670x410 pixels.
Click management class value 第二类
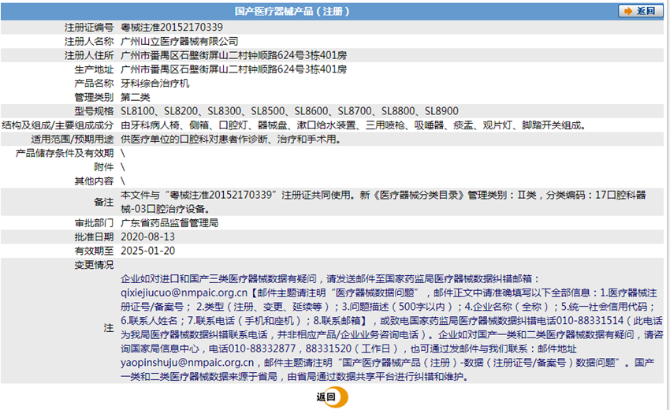click(x=135, y=98)
